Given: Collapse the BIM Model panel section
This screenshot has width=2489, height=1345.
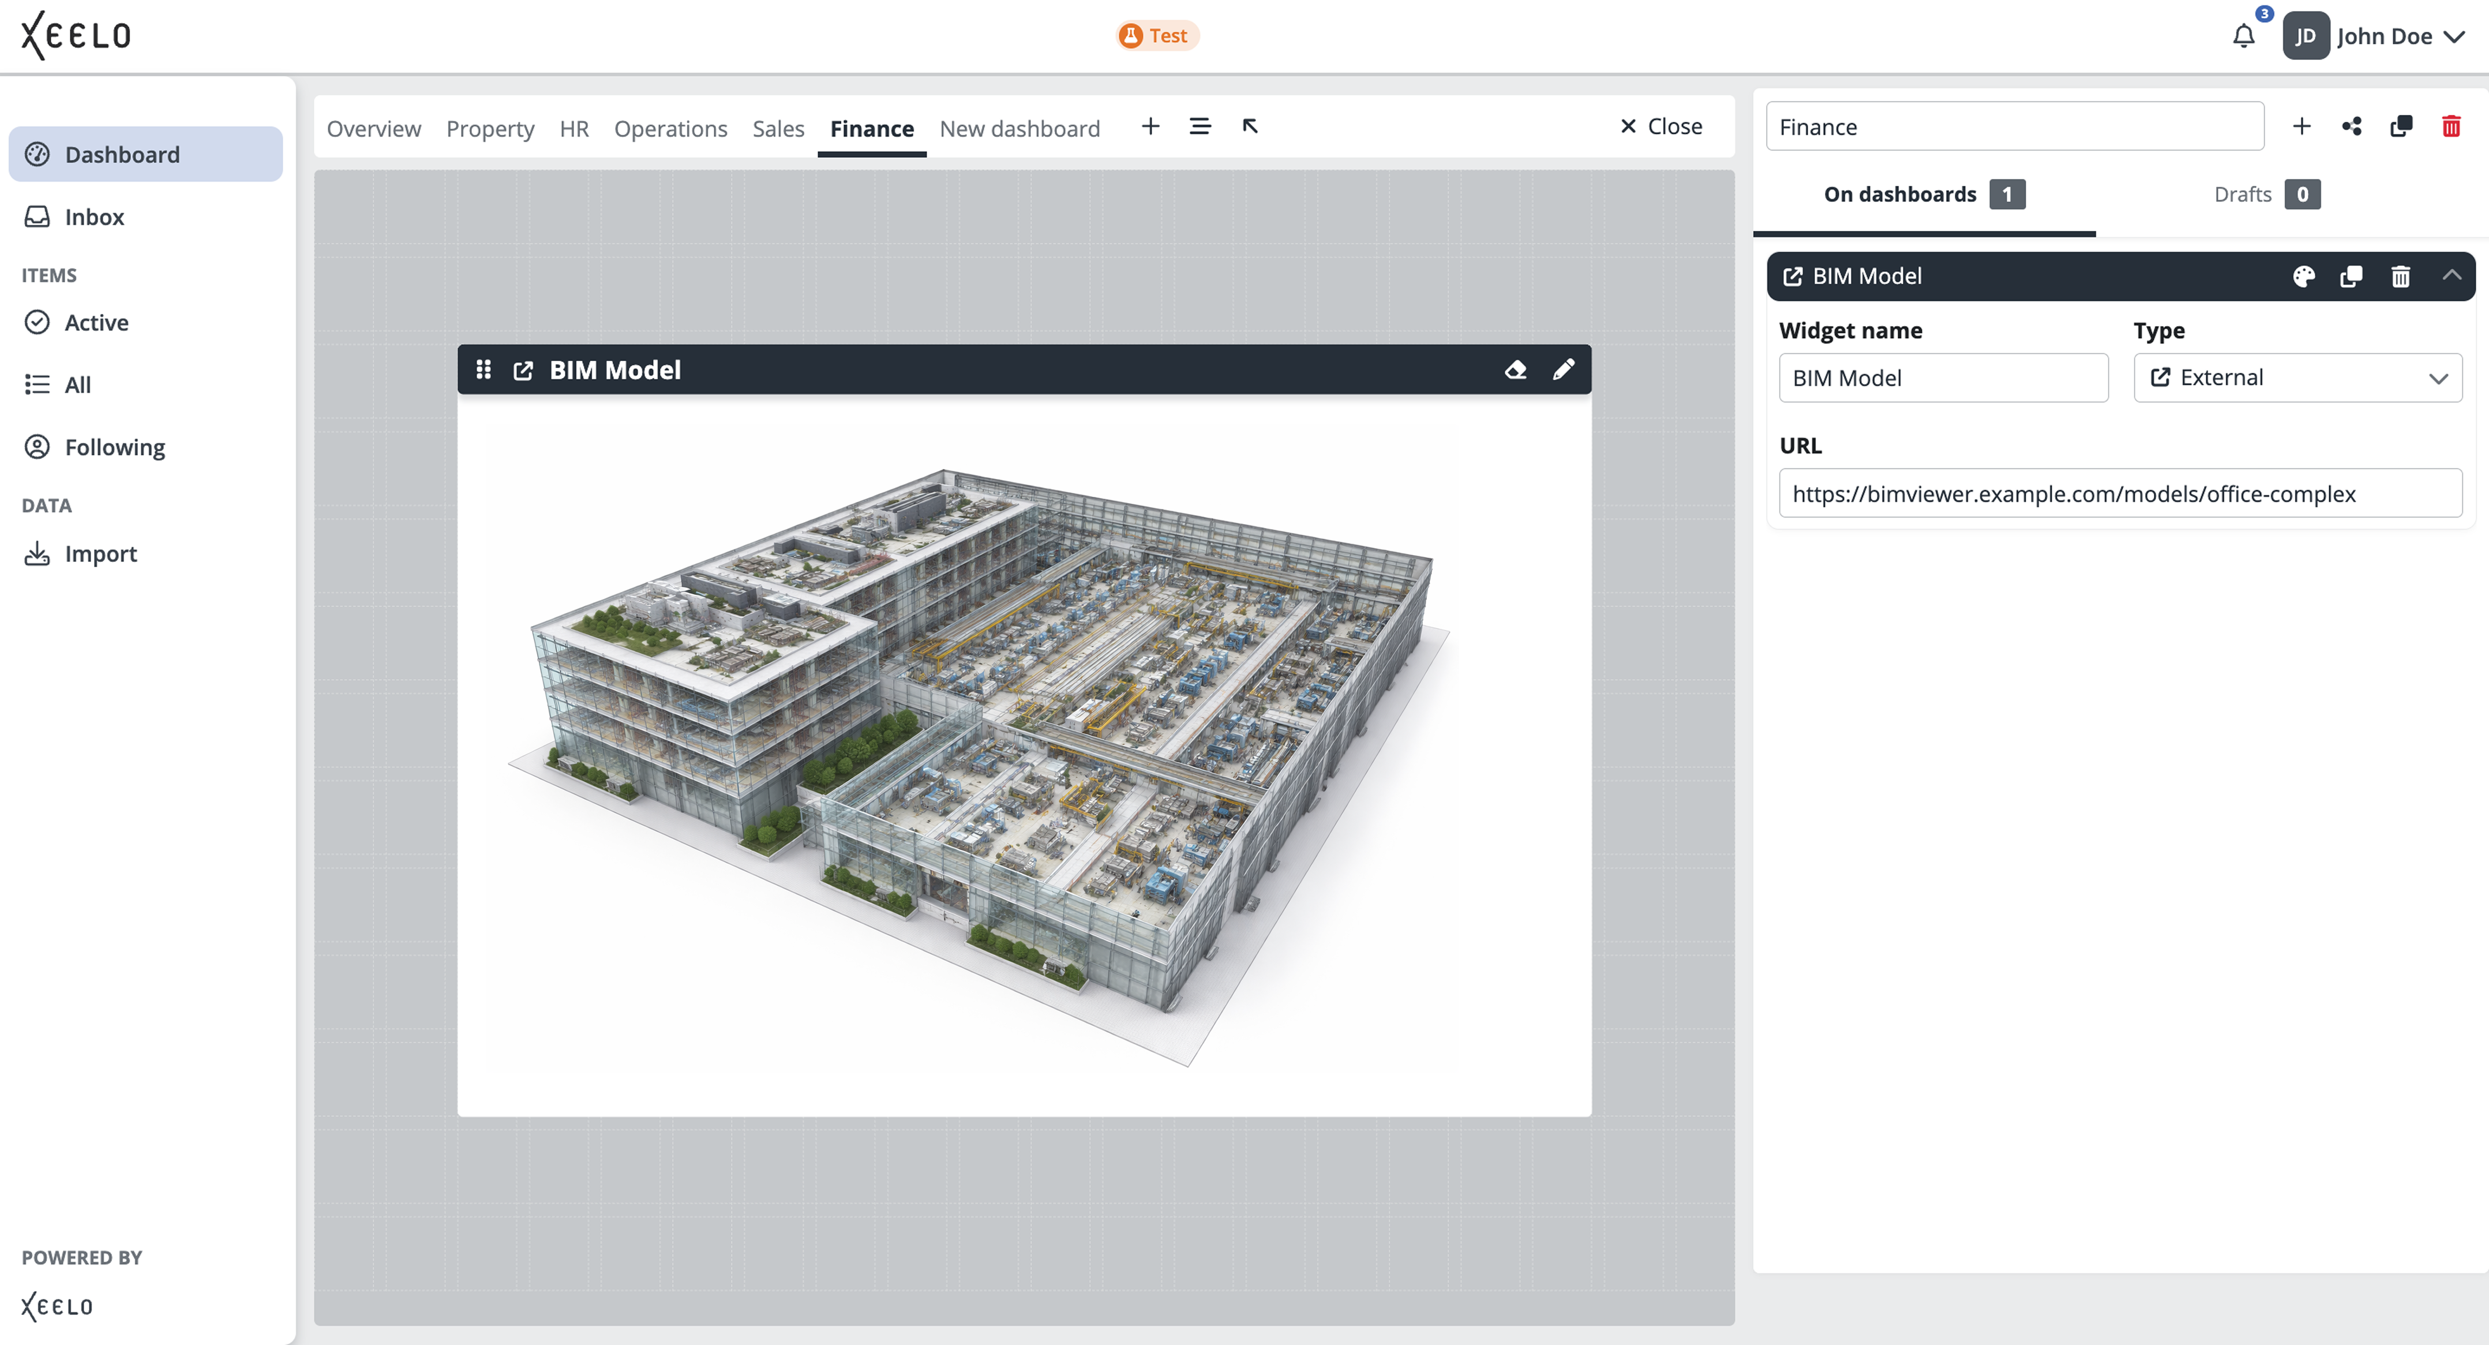Looking at the screenshot, I should pos(2451,276).
